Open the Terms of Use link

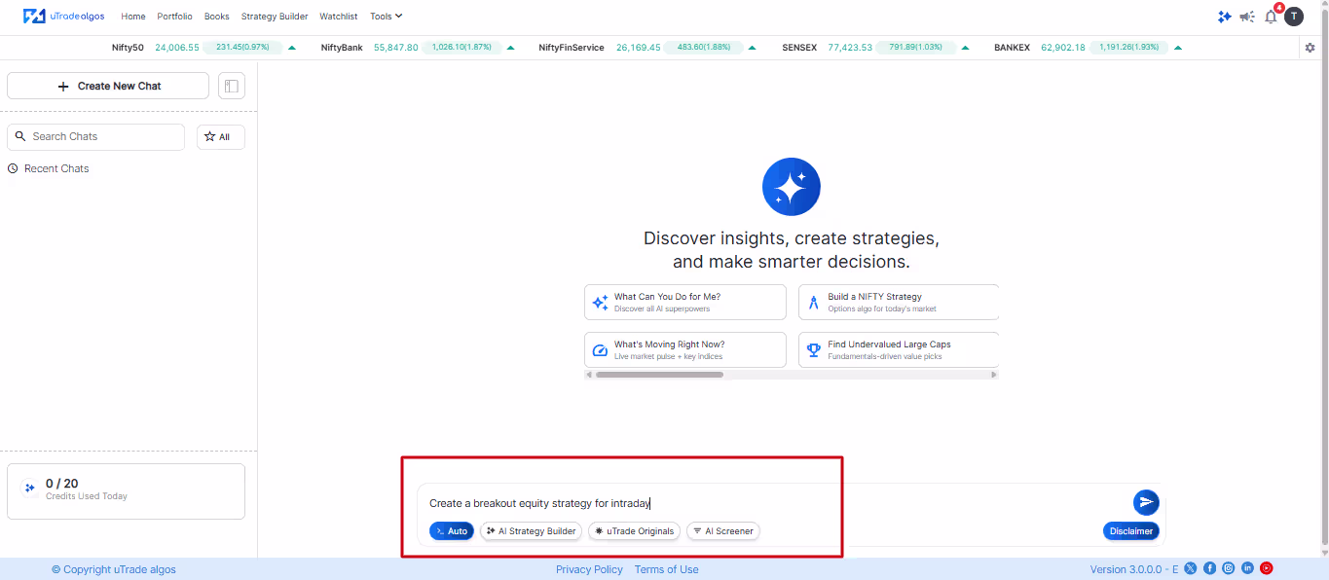[666, 569]
